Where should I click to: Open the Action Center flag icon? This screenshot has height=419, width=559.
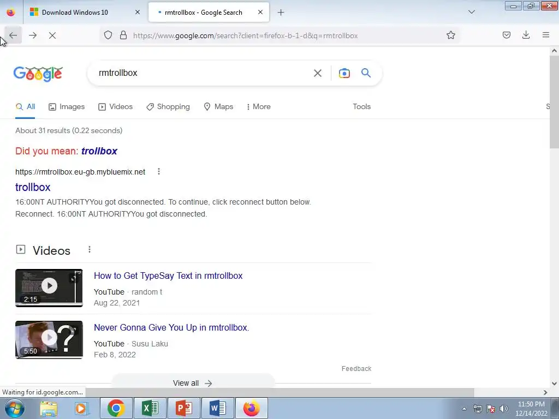tap(491, 409)
